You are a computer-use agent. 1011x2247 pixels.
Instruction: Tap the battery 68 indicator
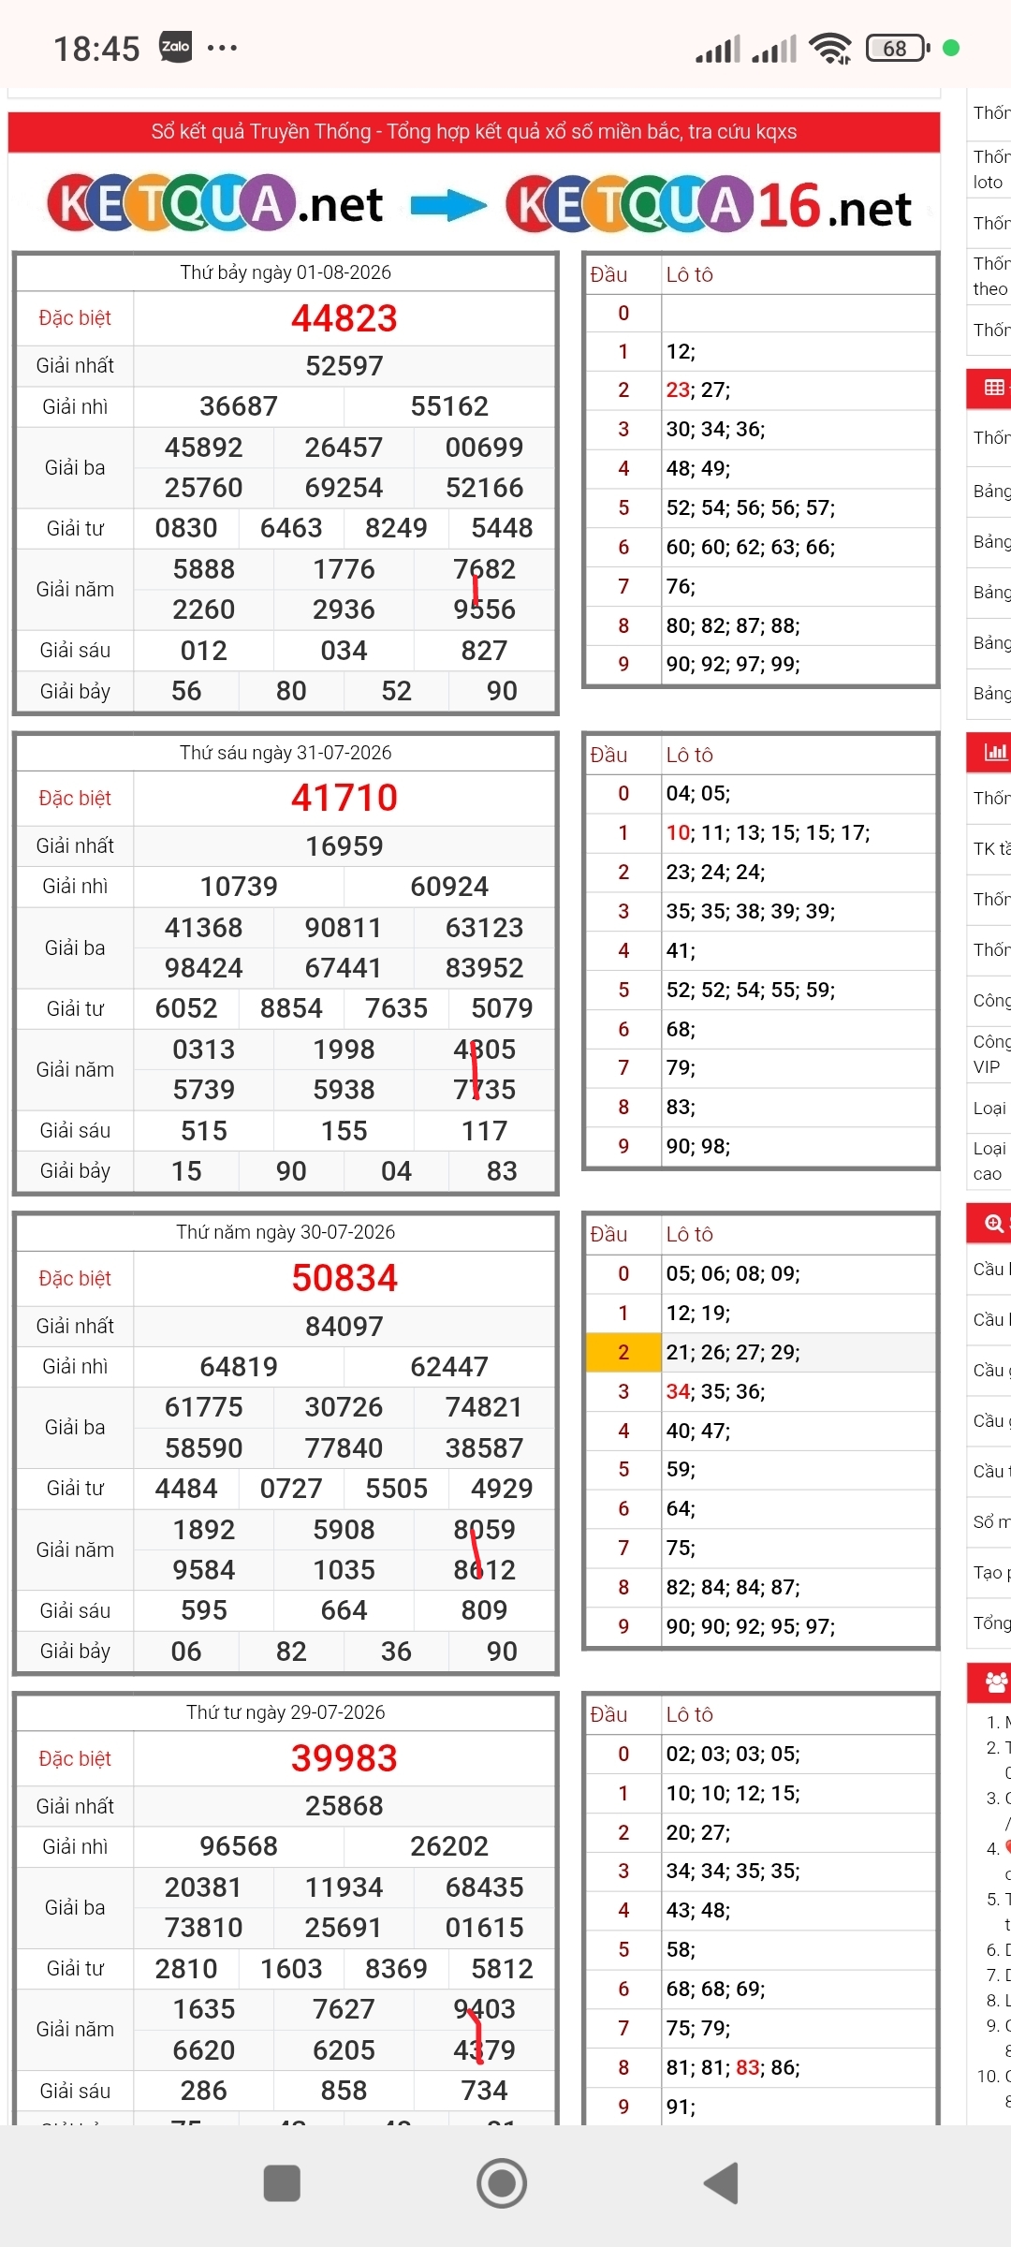pyautogui.click(x=898, y=48)
